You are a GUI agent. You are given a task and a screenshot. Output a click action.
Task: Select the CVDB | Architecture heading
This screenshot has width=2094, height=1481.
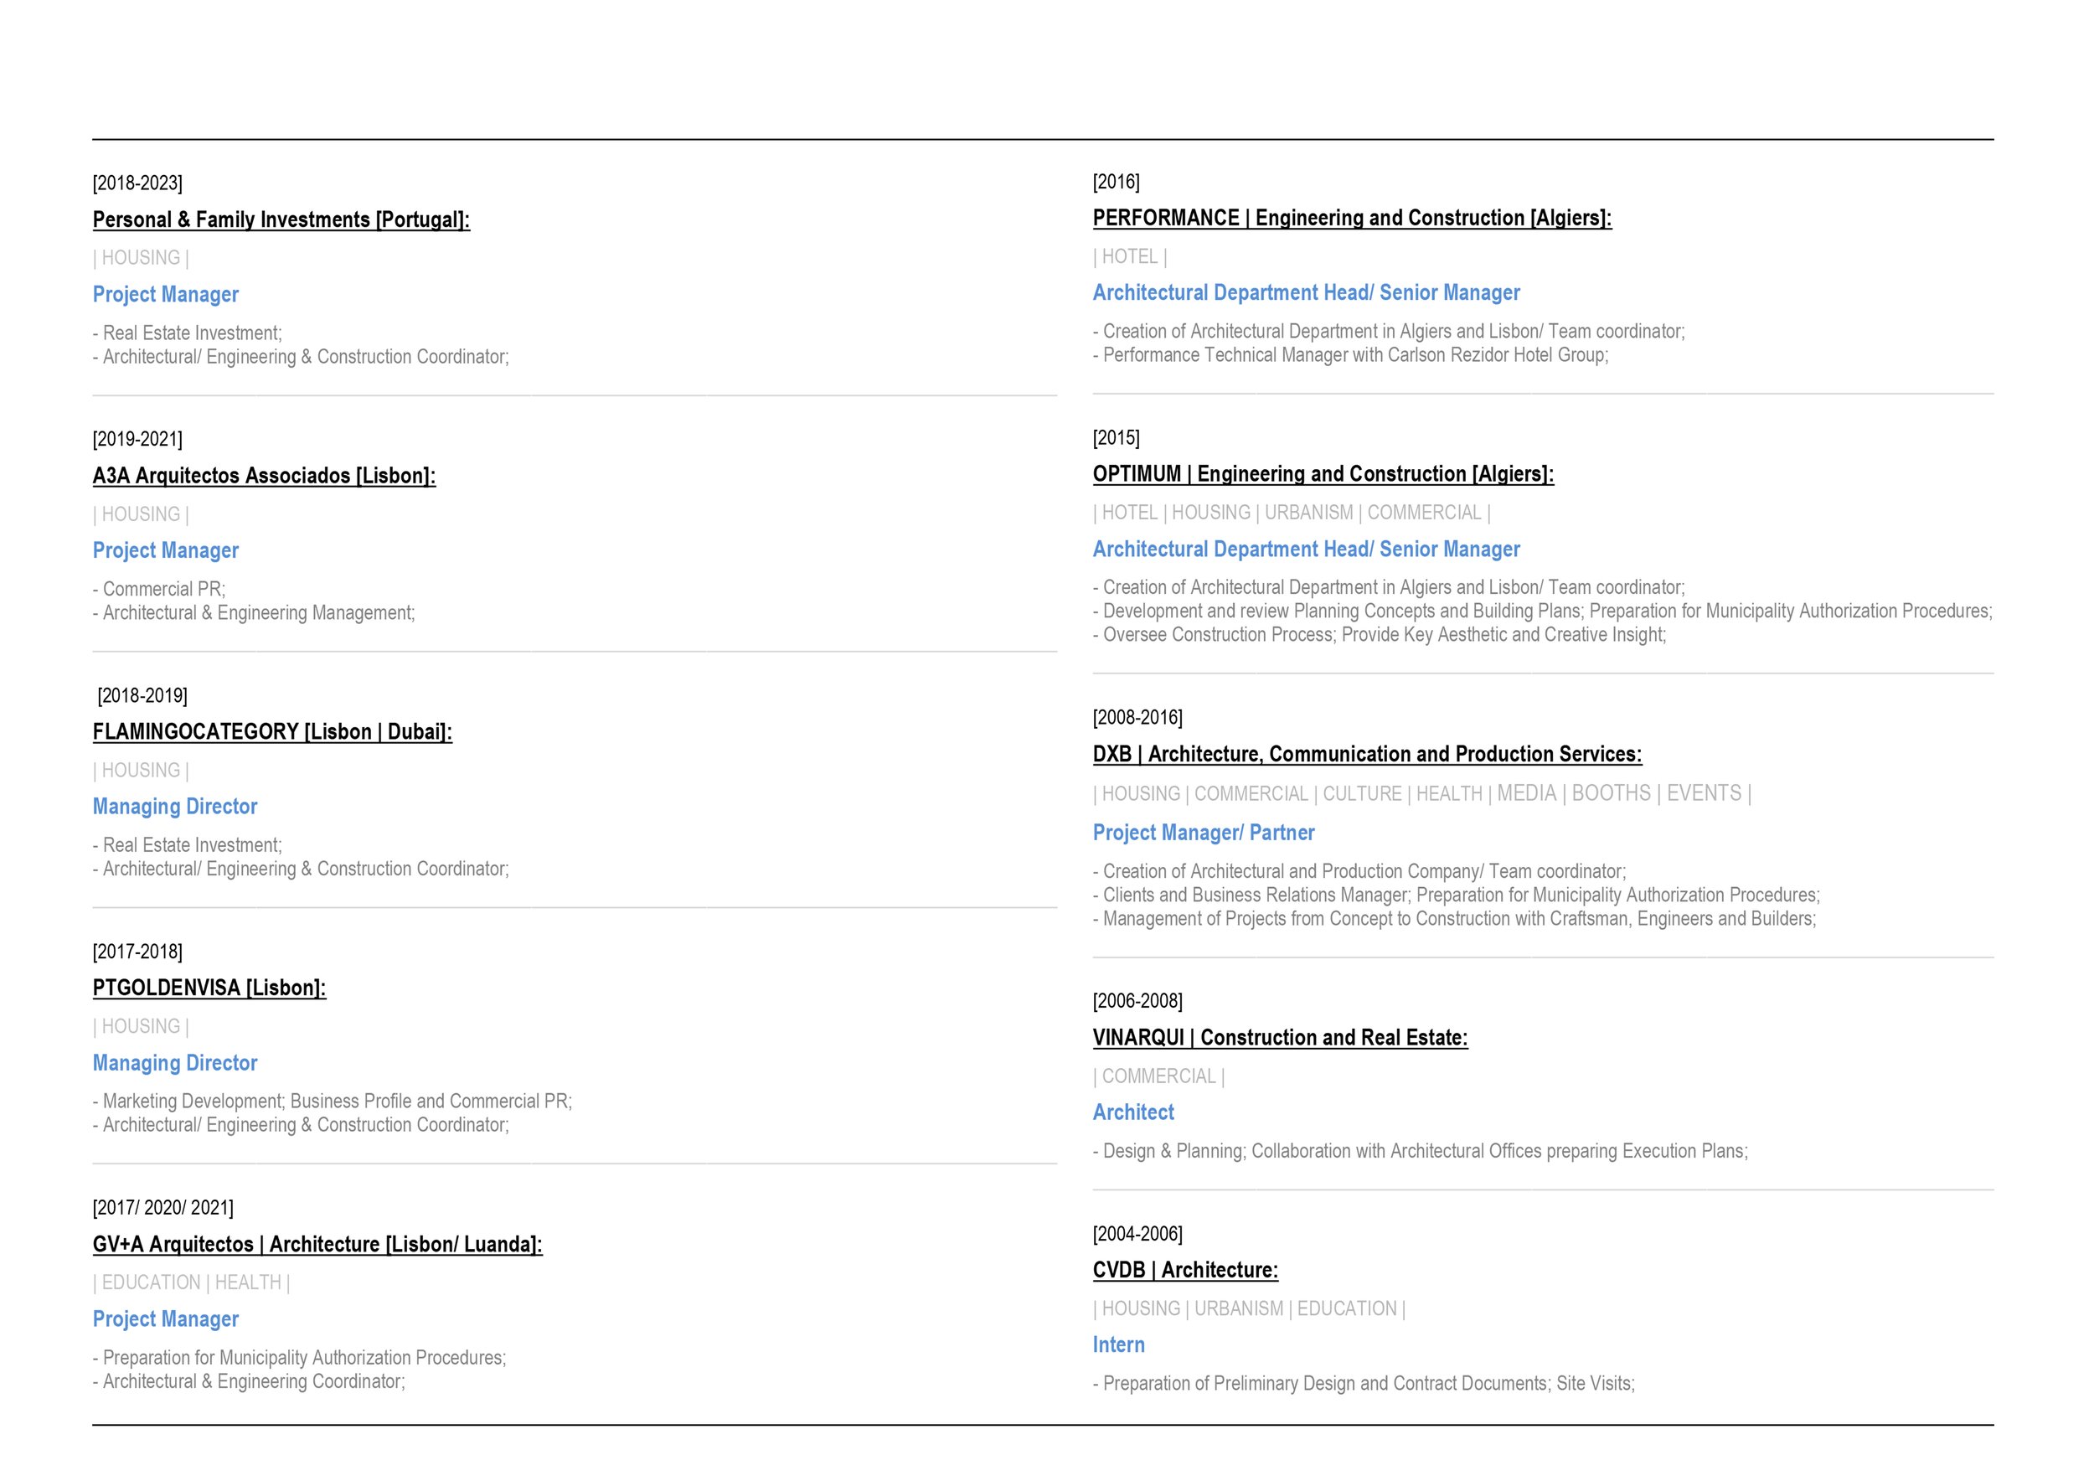pos(1184,1271)
